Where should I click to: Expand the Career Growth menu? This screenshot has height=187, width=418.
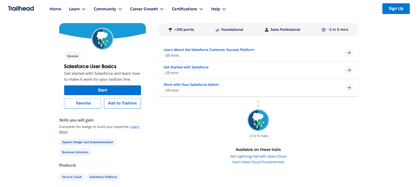tap(147, 9)
